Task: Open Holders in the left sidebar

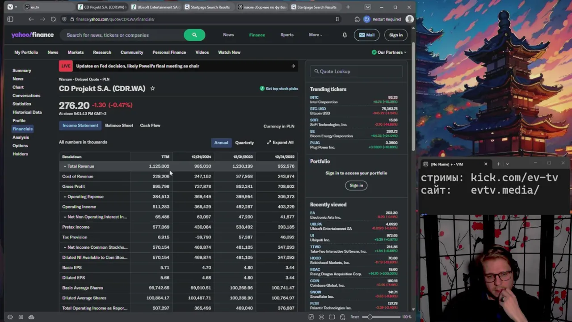Action: [20, 154]
